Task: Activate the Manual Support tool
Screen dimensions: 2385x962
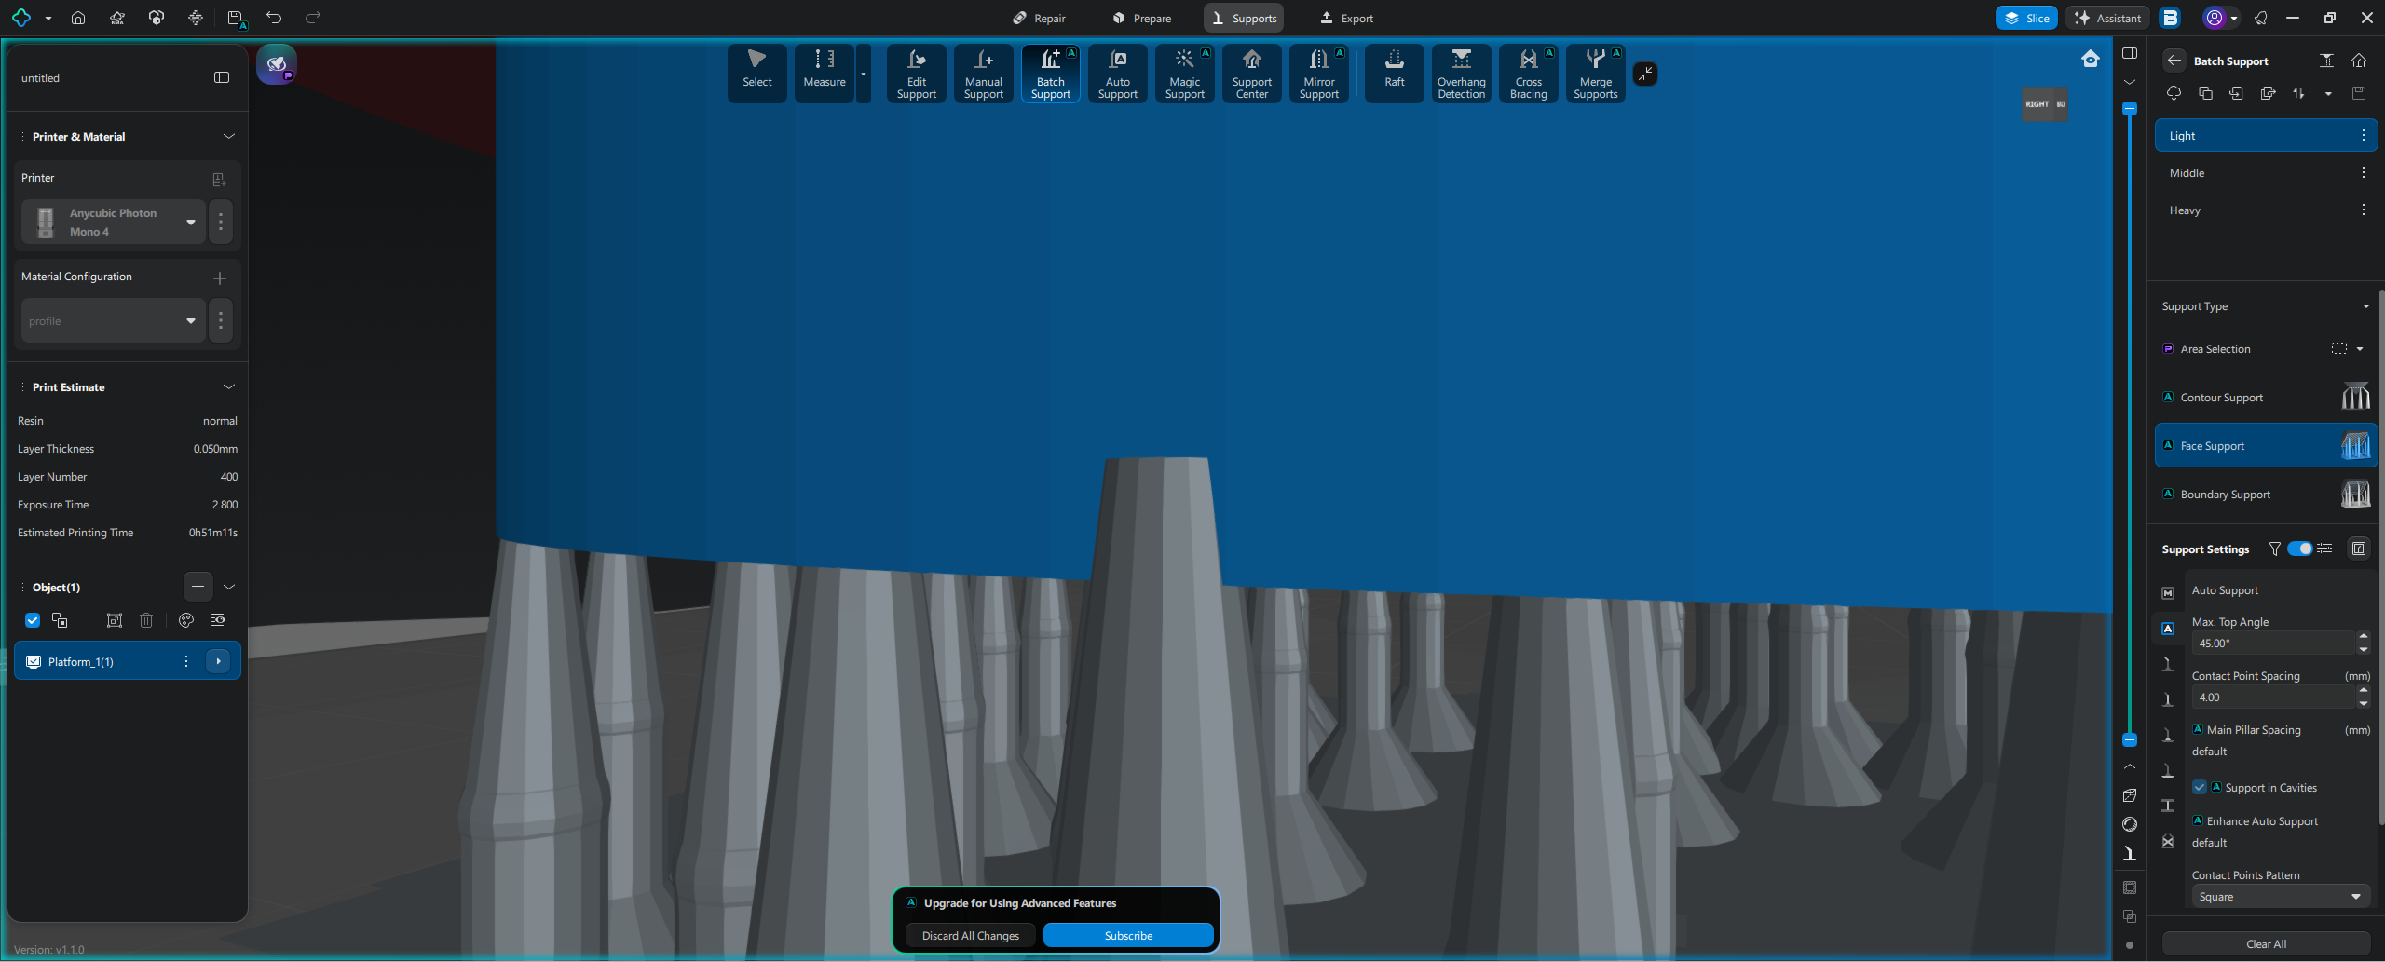Action: click(x=984, y=74)
